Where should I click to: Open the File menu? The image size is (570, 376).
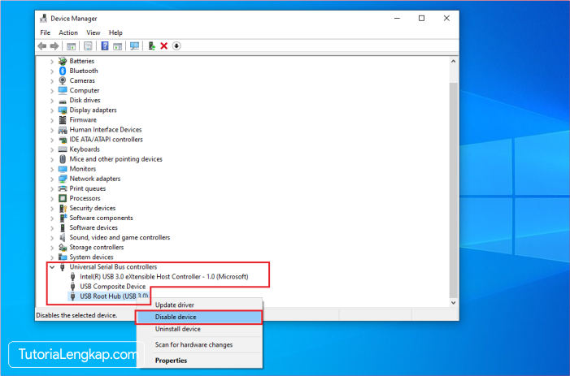(x=45, y=32)
